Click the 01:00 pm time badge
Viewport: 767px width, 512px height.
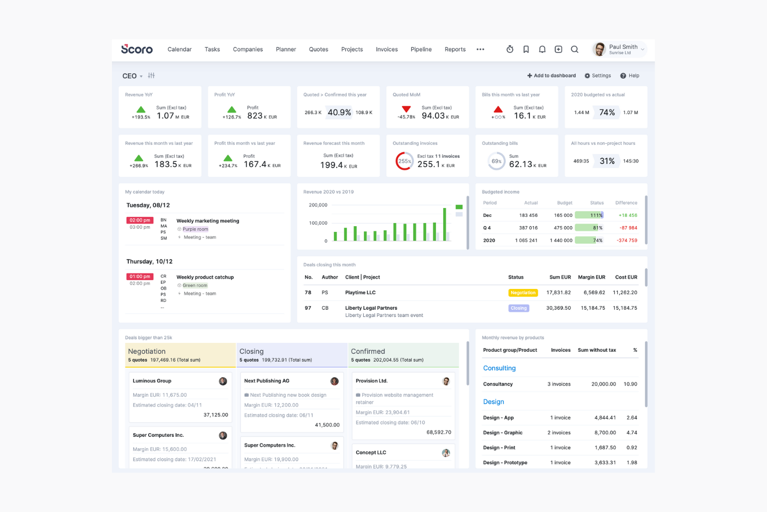pos(140,276)
